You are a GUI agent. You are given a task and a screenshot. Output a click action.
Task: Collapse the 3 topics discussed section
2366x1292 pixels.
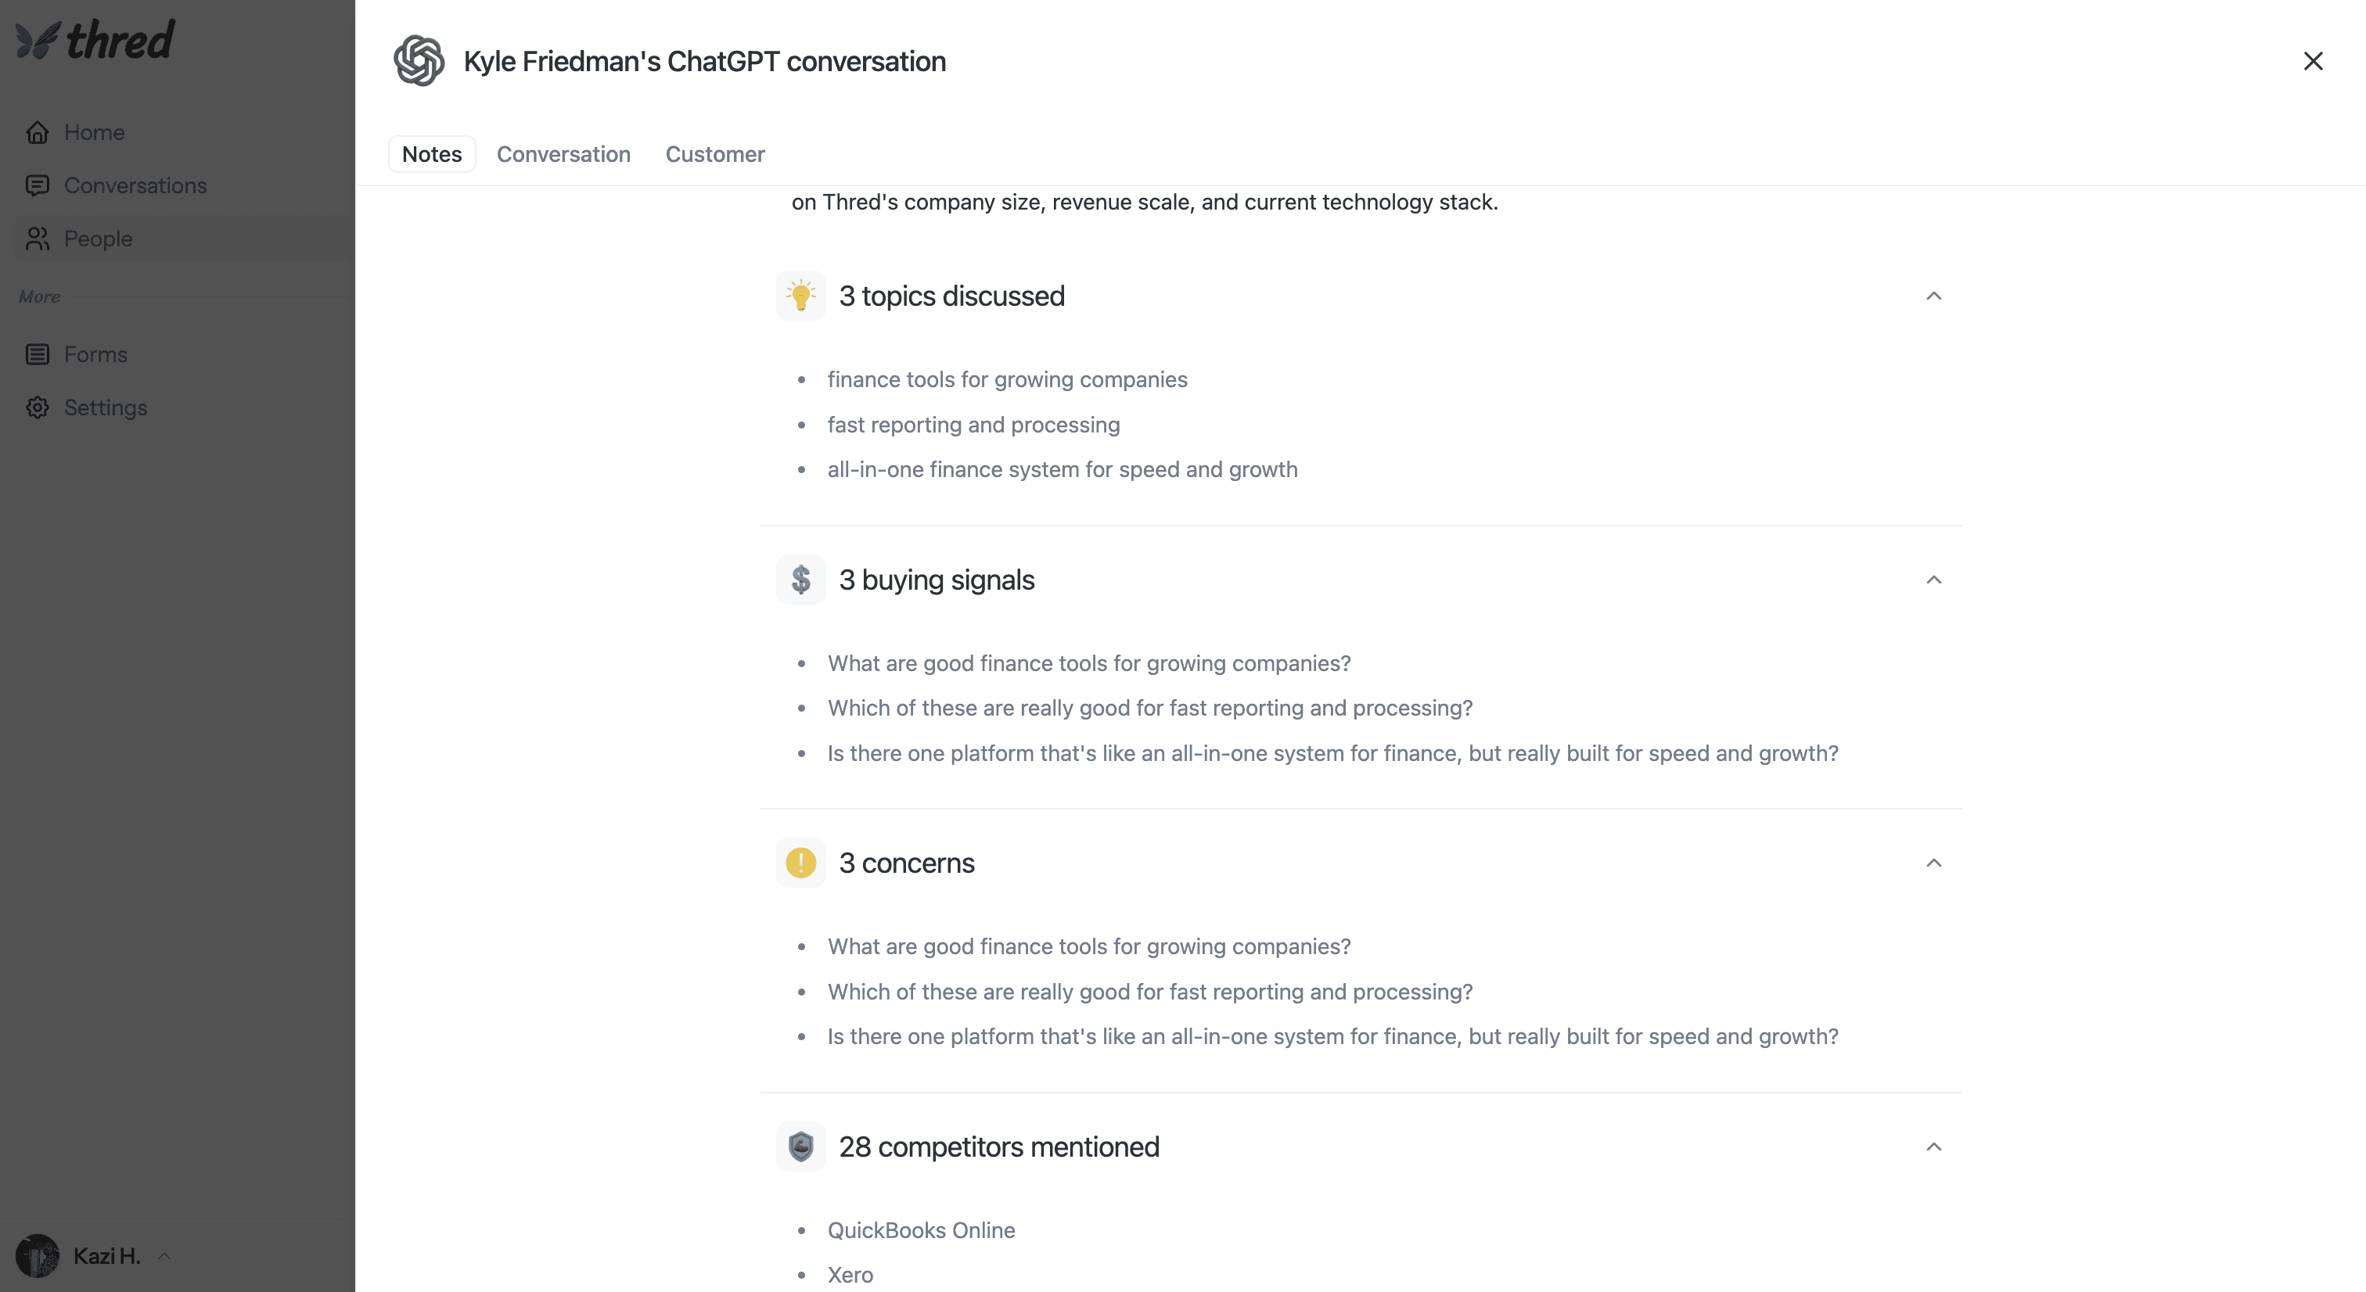pos(1934,295)
